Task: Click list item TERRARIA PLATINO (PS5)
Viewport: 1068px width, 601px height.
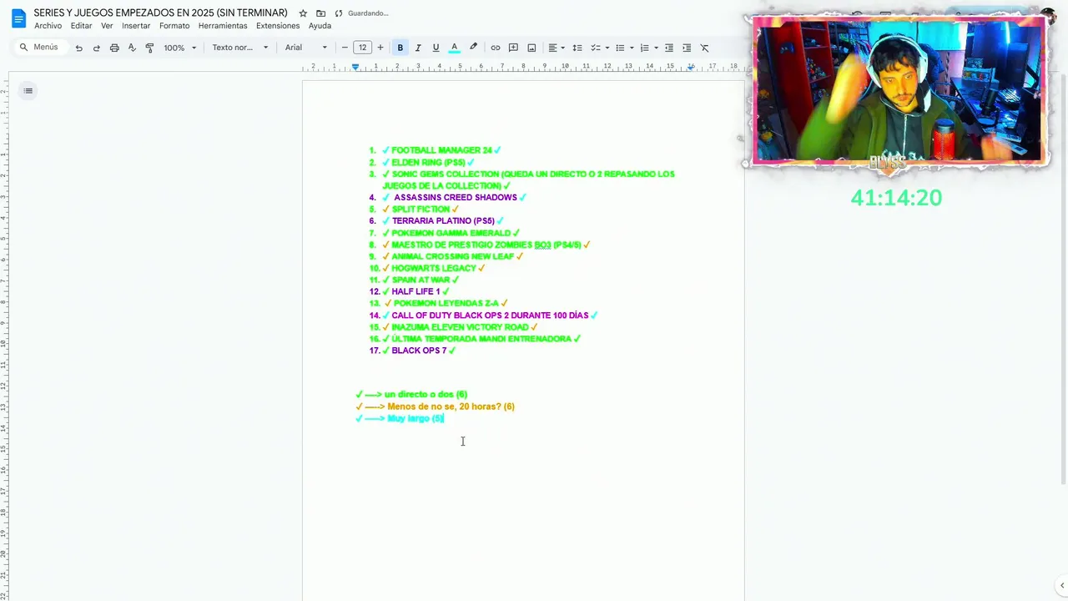Action: [x=443, y=221]
